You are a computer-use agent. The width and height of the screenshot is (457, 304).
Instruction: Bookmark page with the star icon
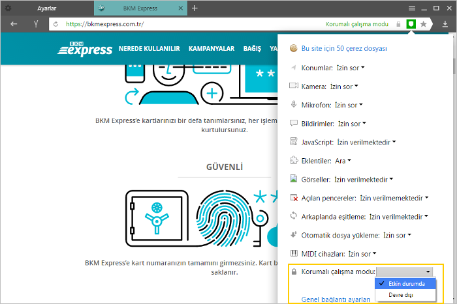click(424, 24)
